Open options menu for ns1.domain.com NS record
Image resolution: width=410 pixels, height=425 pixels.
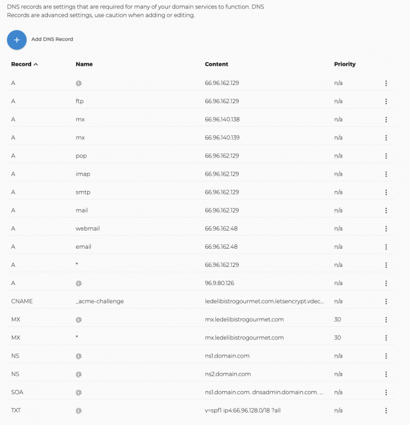[x=386, y=356]
